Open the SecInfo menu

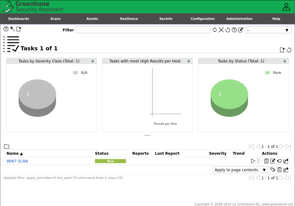(166, 19)
